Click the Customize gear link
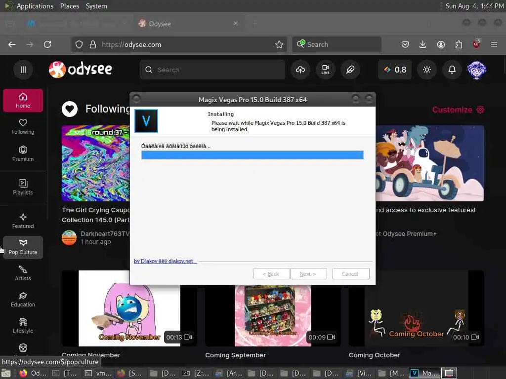The image size is (506, 379). tap(458, 110)
